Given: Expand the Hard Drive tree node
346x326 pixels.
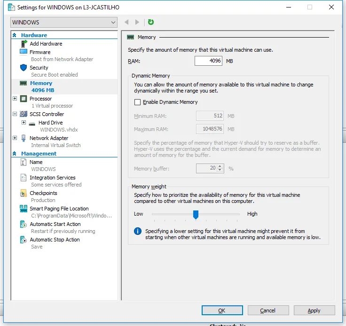Looking at the screenshot, I should tap(24, 122).
